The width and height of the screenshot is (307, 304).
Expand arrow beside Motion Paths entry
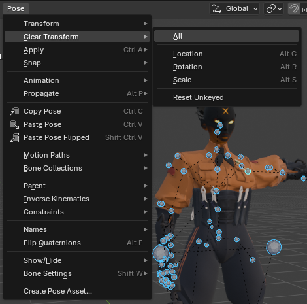(146, 155)
